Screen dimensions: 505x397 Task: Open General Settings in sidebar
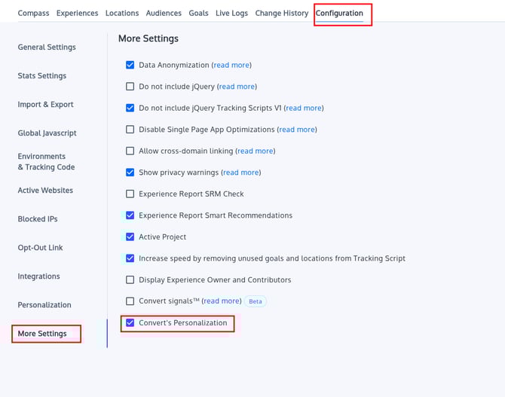tap(47, 47)
